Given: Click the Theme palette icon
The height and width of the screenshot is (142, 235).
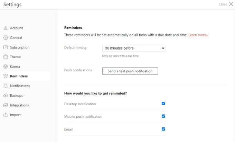Looking at the screenshot, I should pos(6,57).
